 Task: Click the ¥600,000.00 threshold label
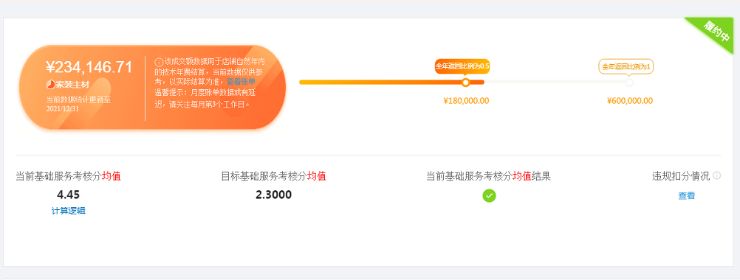pos(630,100)
